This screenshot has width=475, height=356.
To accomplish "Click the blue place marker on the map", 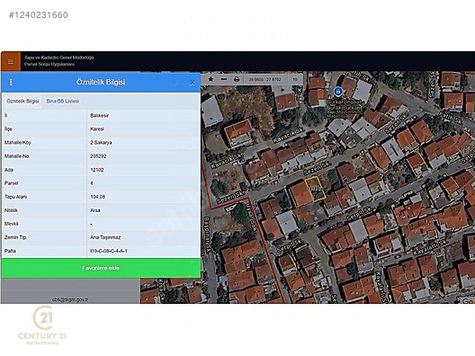I will [337, 92].
